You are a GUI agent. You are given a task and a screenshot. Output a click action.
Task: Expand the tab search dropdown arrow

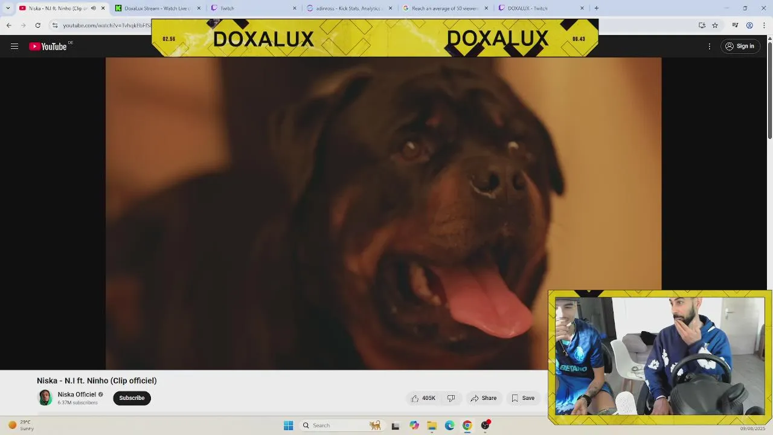tap(8, 8)
